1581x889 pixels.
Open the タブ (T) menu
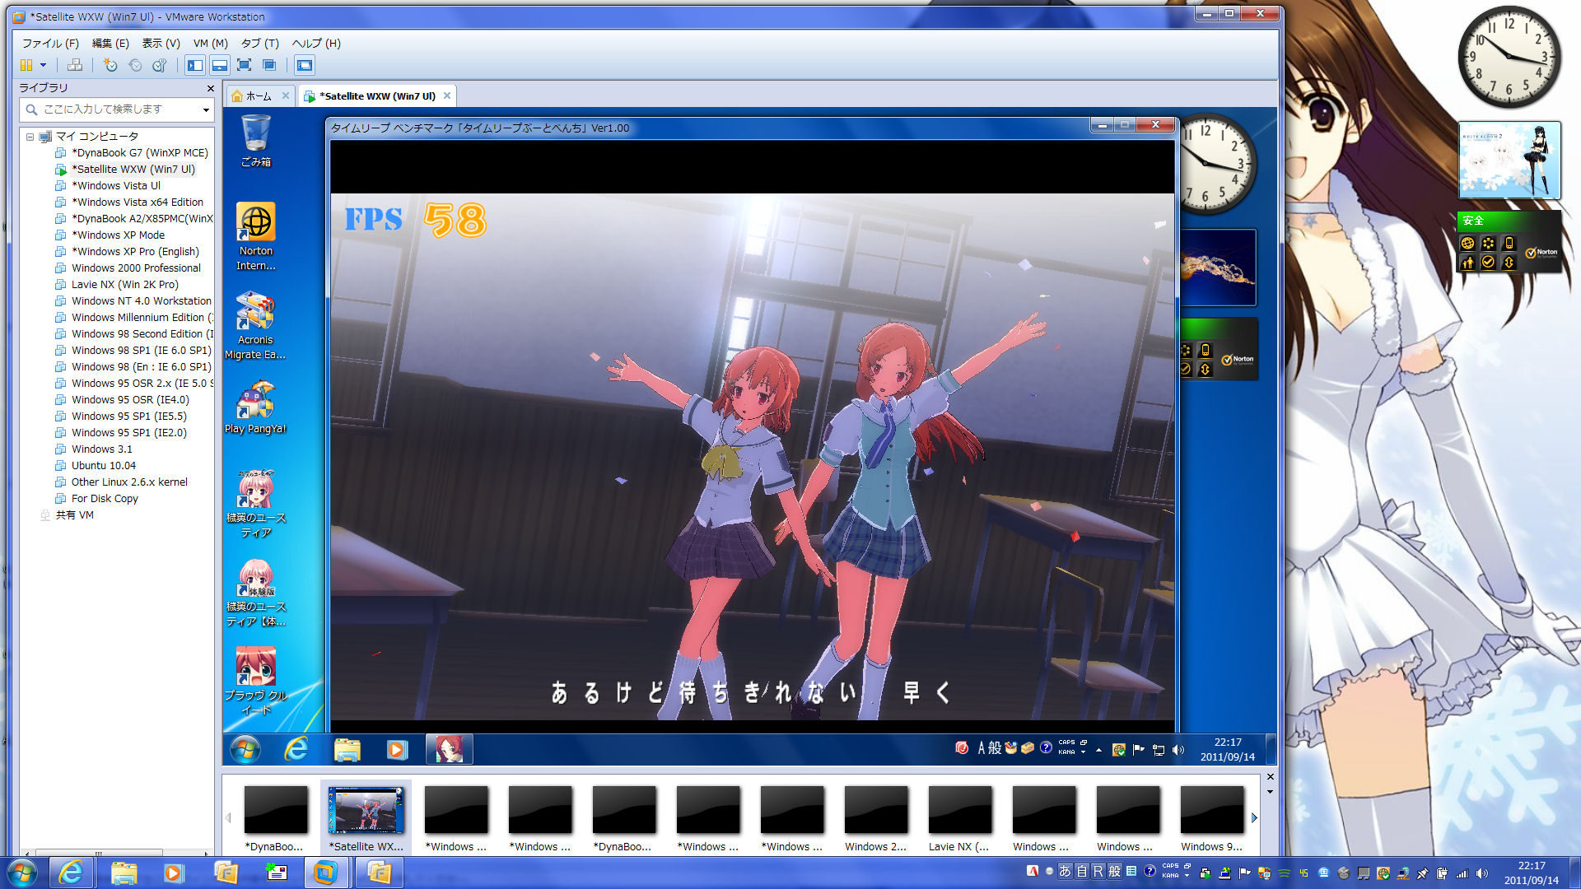click(260, 43)
